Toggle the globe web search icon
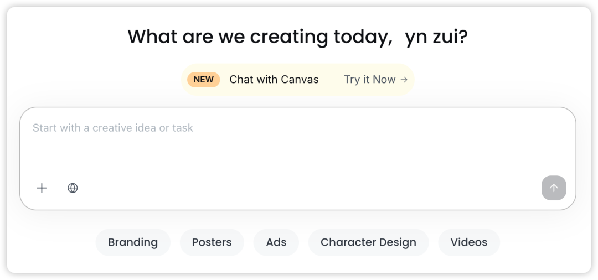 coord(73,188)
